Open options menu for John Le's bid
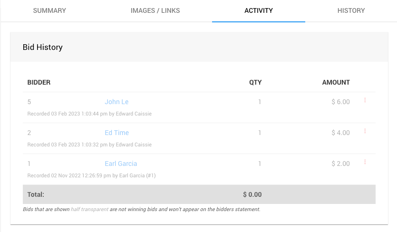The width and height of the screenshot is (397, 232). 365,100
